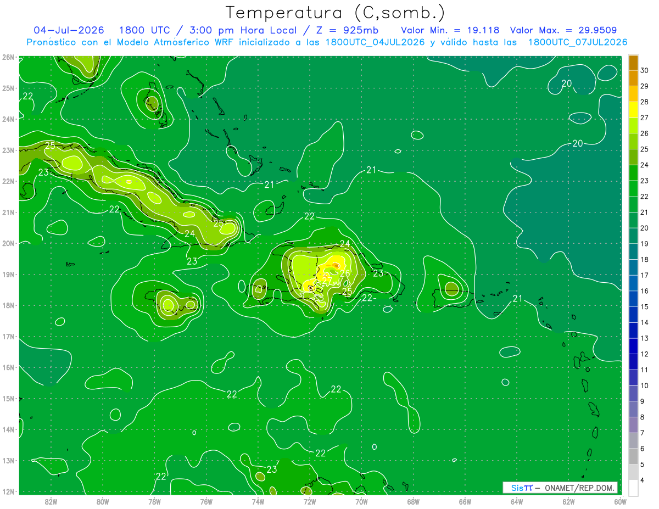Pick the yellow swatch between 27 and 28
659x509 pixels.
633,110
